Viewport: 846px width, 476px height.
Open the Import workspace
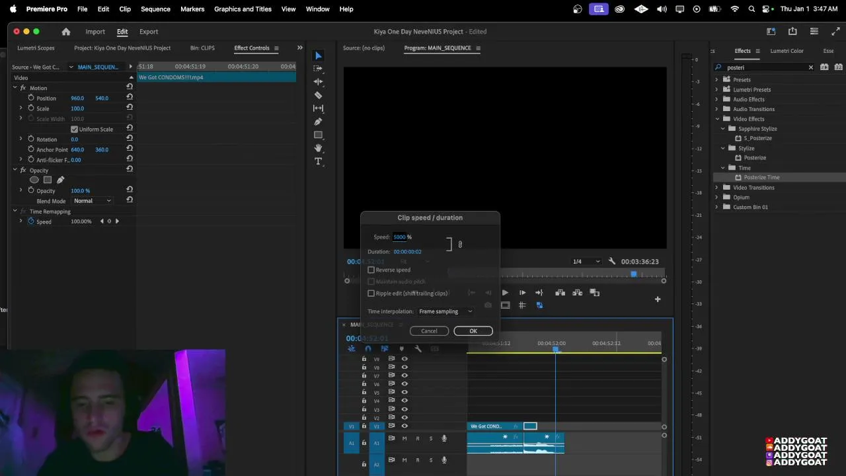click(x=95, y=32)
